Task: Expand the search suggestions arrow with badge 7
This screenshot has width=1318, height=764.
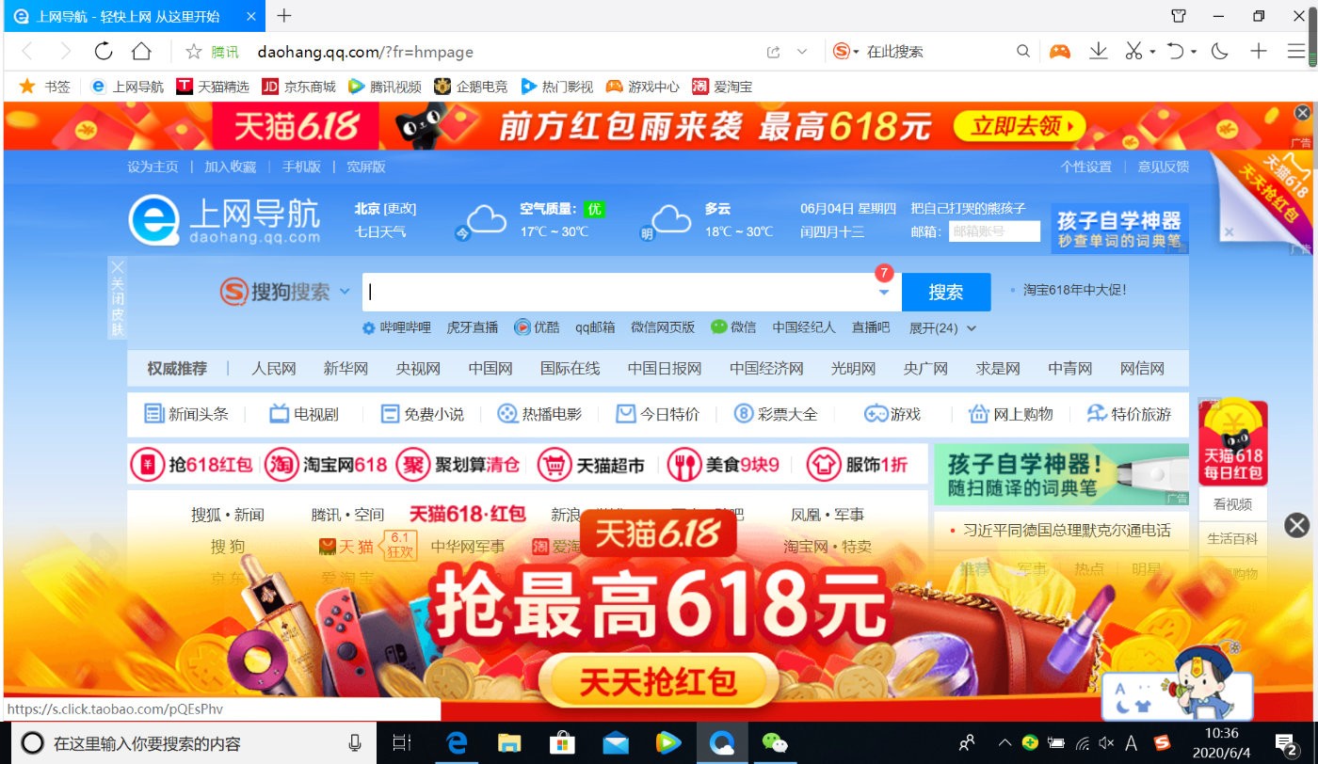Action: point(884,292)
